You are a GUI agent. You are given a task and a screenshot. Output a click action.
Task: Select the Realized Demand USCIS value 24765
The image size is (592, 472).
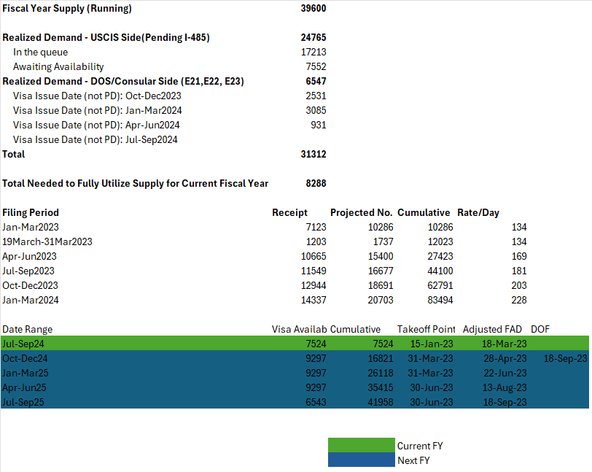[313, 37]
